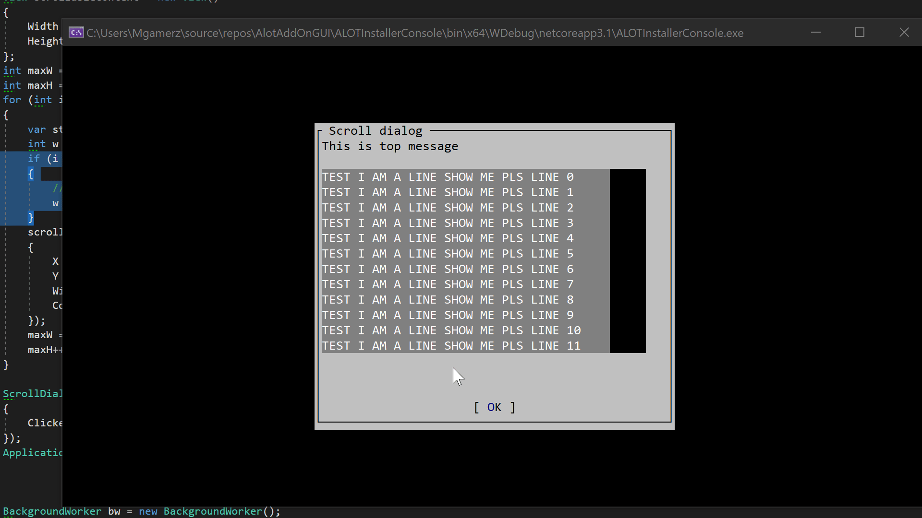
Task: Select the row ending in LINE 5
Action: pyautogui.click(x=465, y=254)
